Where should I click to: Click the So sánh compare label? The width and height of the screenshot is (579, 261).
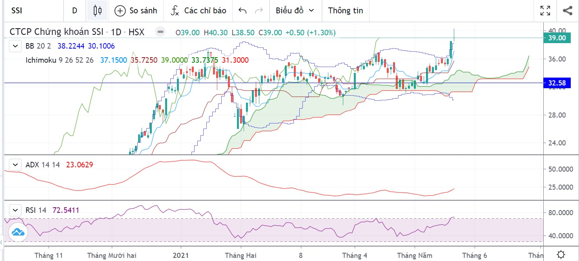[x=143, y=11]
